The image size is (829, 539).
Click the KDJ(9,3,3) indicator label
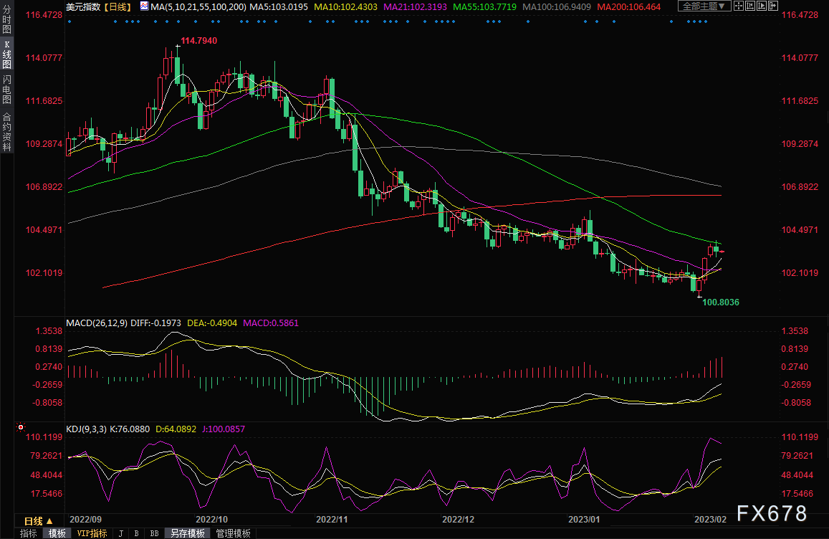[86, 429]
